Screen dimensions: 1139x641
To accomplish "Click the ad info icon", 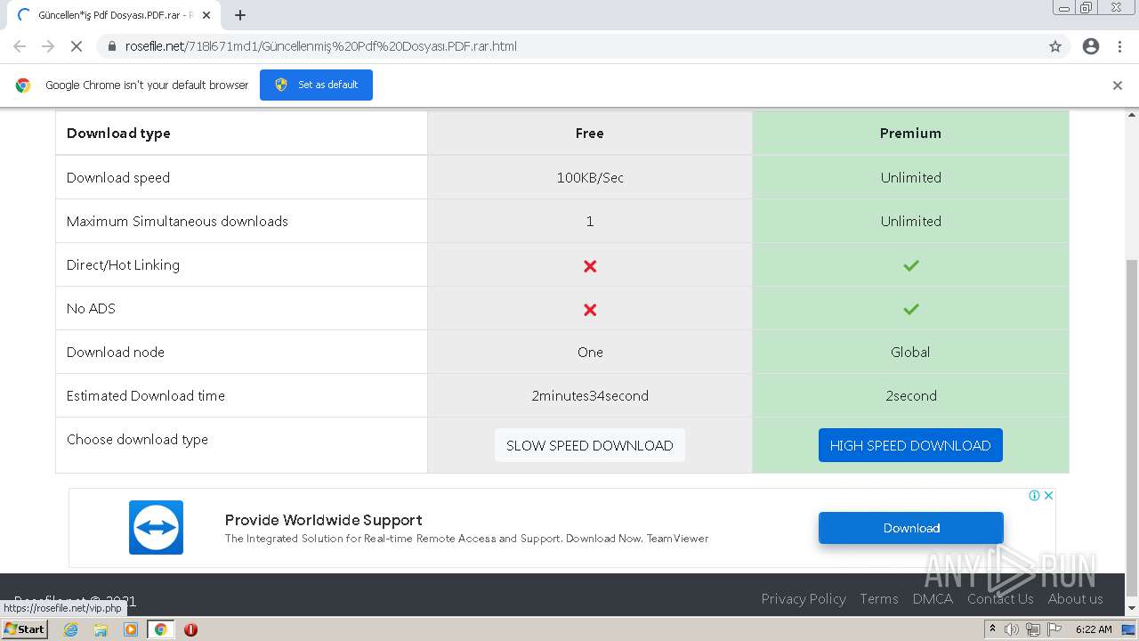I will [x=1034, y=495].
